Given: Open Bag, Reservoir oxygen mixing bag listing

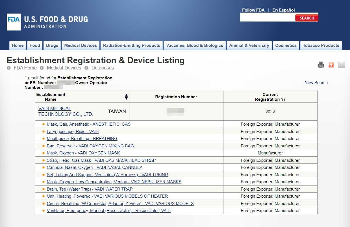Looking at the screenshot, I should coord(90,146).
